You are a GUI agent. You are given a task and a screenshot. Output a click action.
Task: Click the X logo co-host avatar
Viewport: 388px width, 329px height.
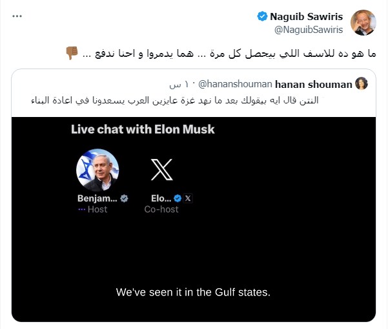click(161, 169)
